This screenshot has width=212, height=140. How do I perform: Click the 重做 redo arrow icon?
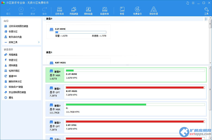click(x=45, y=9)
